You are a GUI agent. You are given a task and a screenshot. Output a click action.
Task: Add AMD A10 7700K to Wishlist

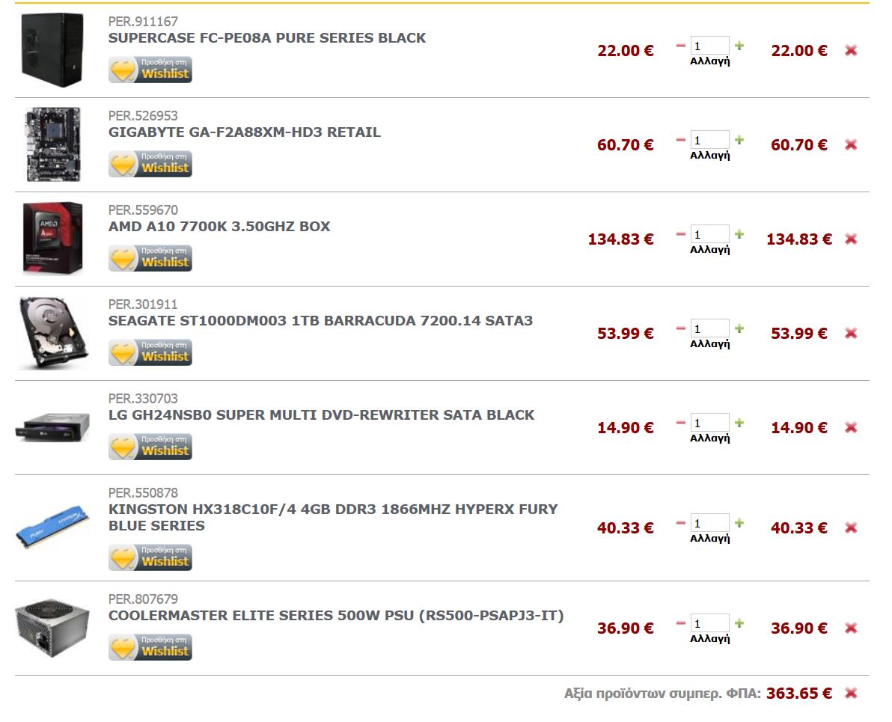150,258
